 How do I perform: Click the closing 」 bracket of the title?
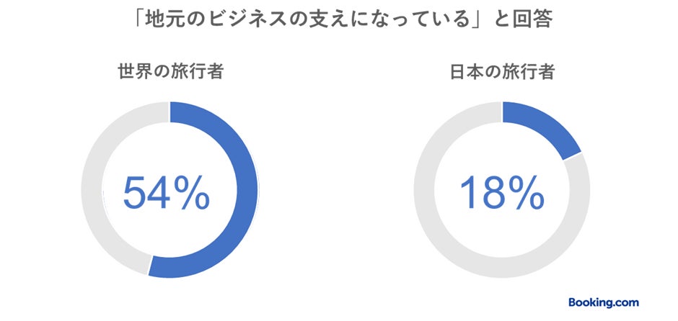coord(478,21)
